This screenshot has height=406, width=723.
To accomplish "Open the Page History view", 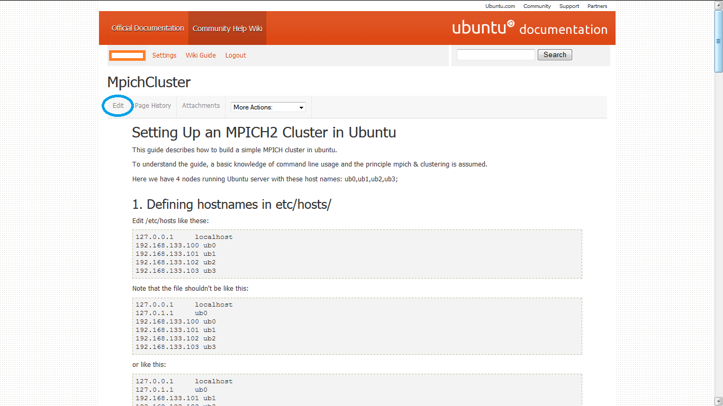I will point(153,106).
